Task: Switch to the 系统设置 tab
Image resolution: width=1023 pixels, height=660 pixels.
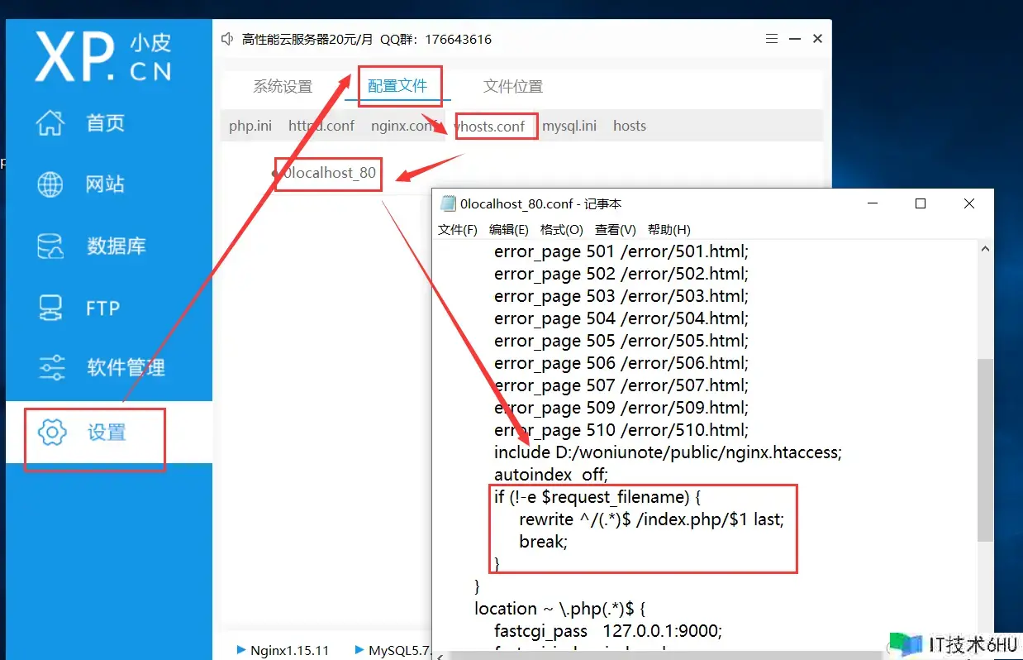Action: [x=283, y=87]
